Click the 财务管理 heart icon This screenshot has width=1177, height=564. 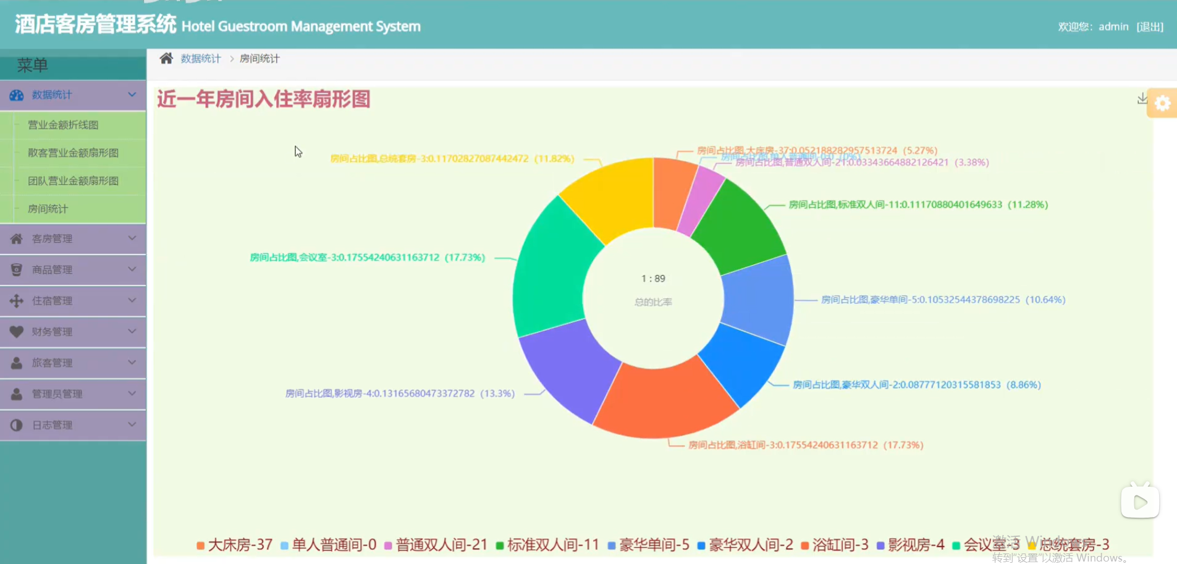tap(17, 332)
